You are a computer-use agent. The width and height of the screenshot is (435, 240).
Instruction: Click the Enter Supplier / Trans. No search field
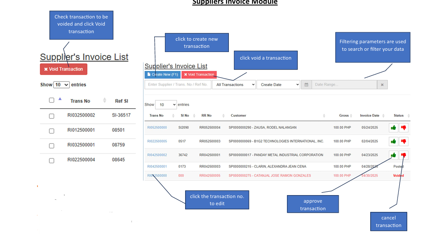pyautogui.click(x=178, y=85)
